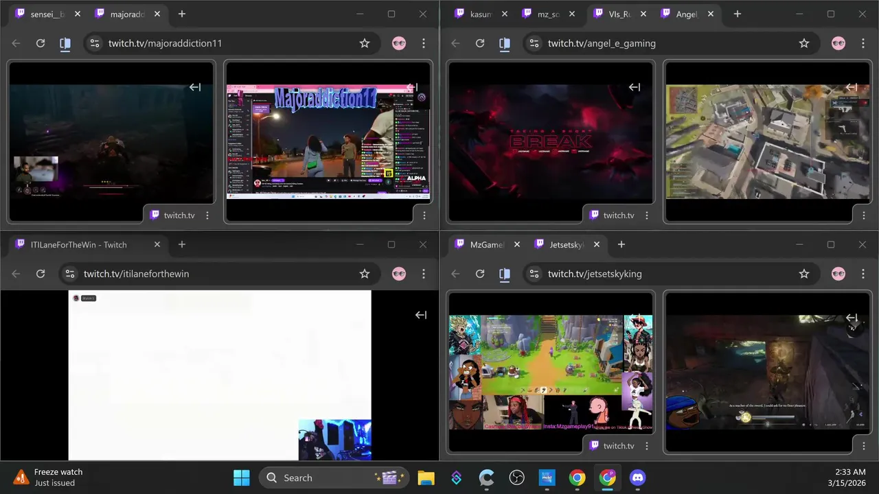Open Chrome menu in majoraddiction11 window

point(424,43)
